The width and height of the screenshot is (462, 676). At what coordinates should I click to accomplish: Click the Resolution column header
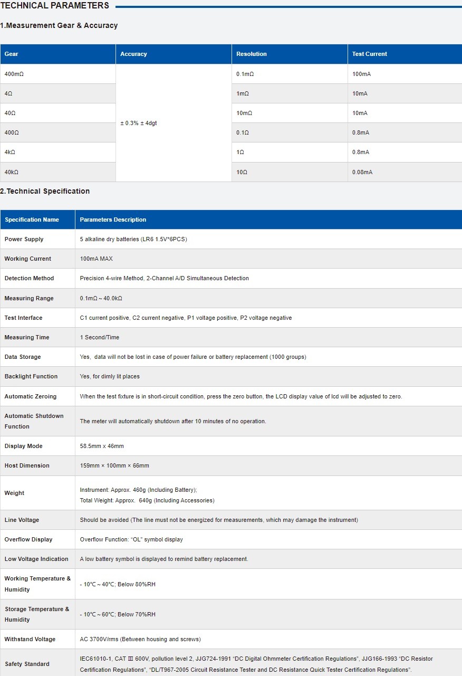click(x=290, y=54)
